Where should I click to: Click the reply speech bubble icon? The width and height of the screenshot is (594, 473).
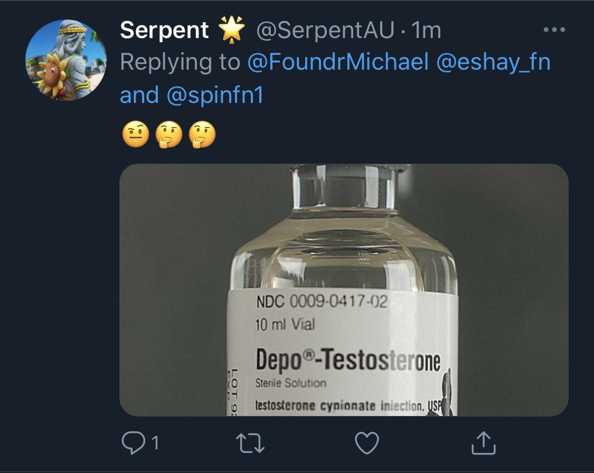point(132,443)
